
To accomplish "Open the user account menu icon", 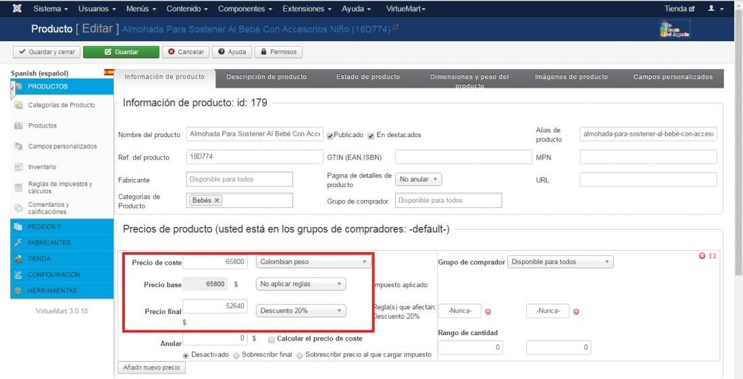I will [x=715, y=9].
